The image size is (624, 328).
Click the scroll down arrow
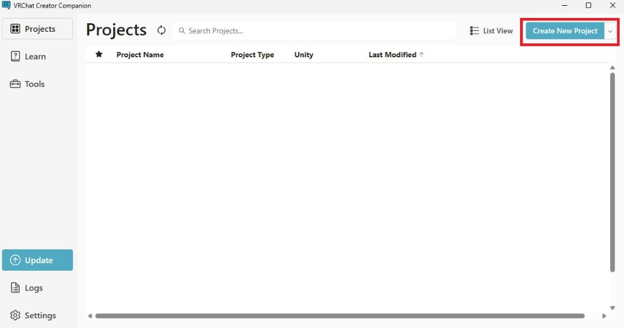click(x=612, y=308)
